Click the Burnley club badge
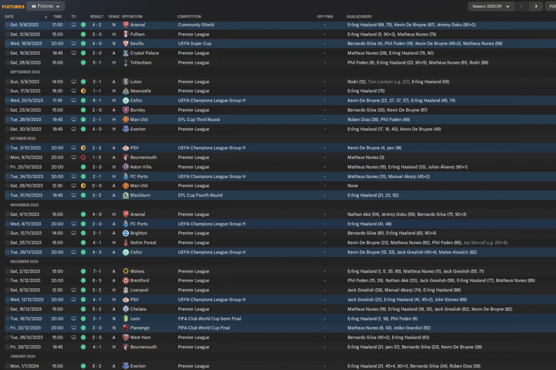Screen dimensions: 556x370 (126, 110)
